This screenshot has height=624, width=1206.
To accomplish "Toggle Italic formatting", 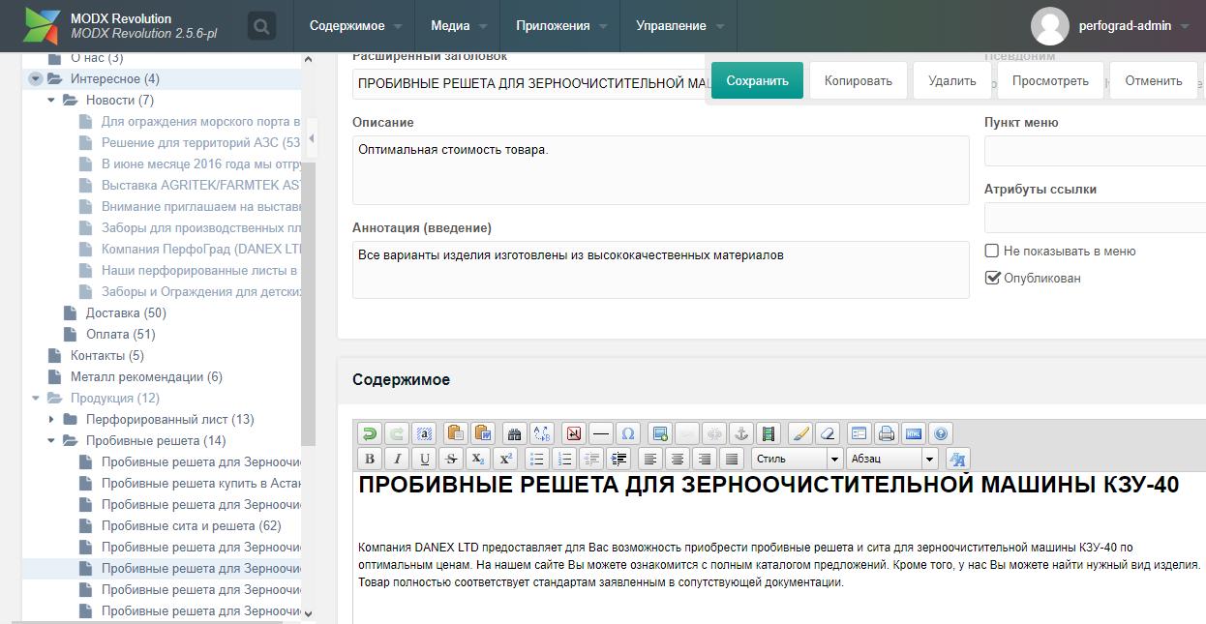I will click(x=397, y=459).
